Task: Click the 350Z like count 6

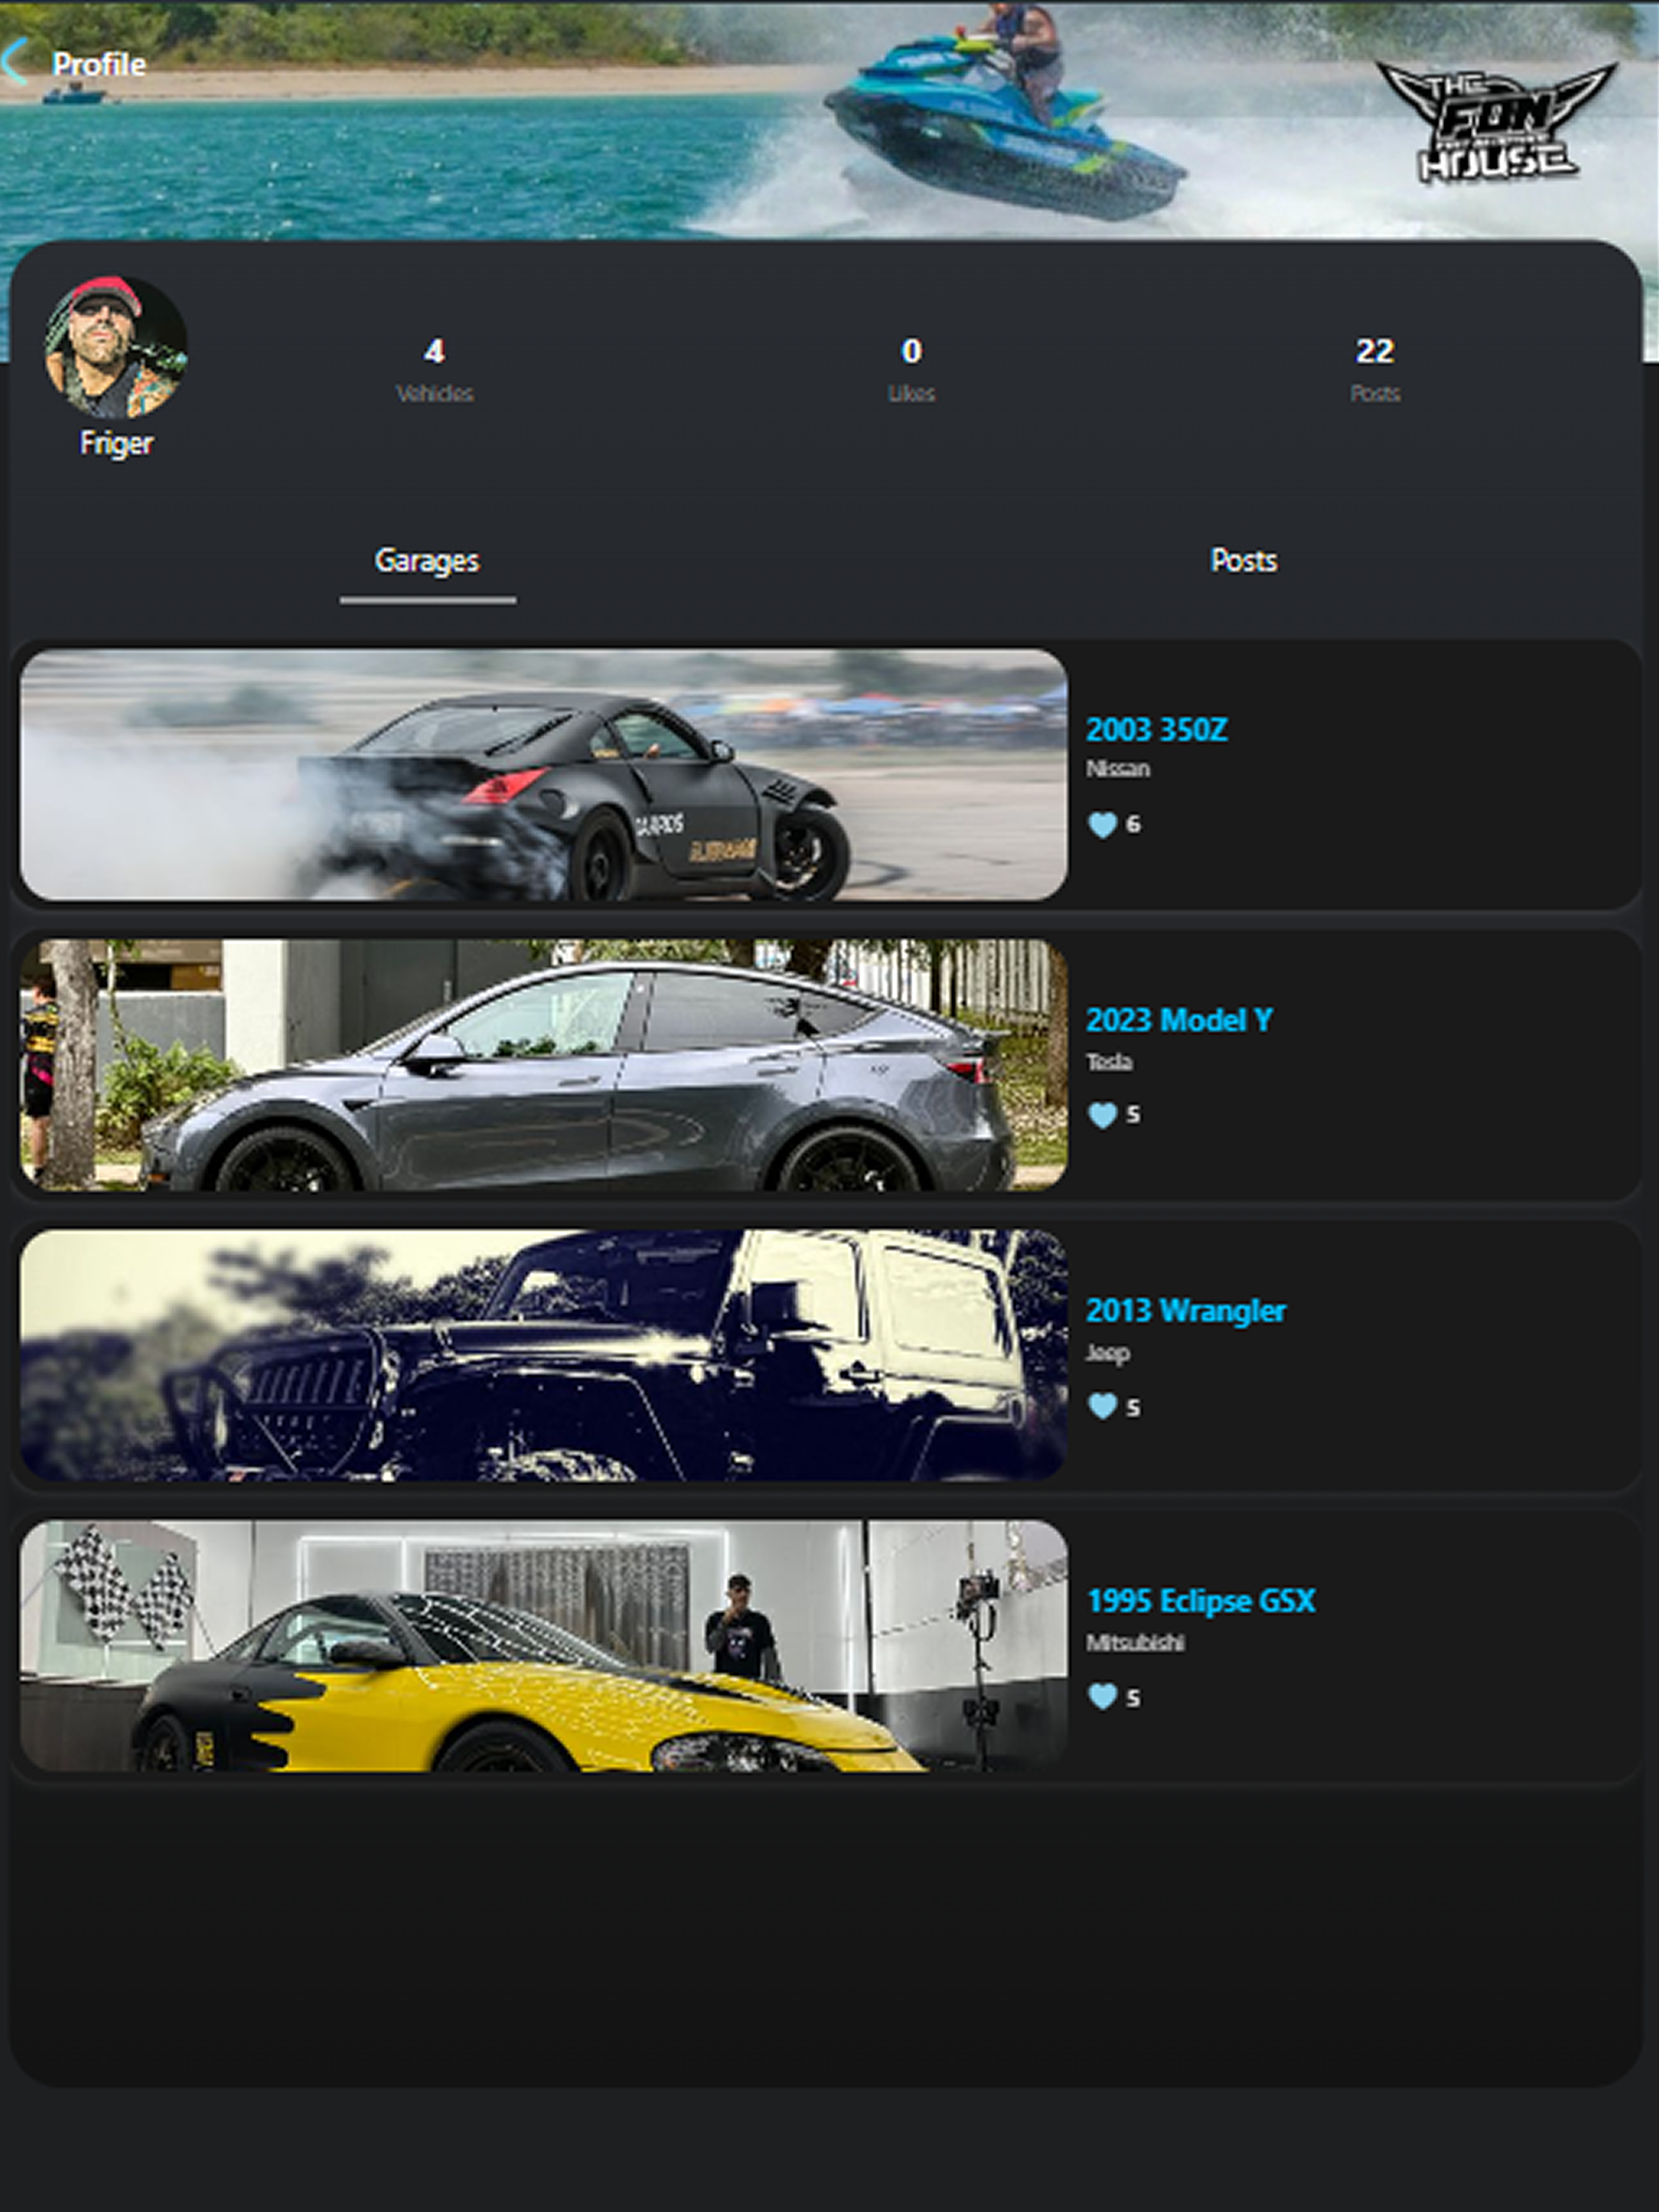Action: (x=1133, y=825)
